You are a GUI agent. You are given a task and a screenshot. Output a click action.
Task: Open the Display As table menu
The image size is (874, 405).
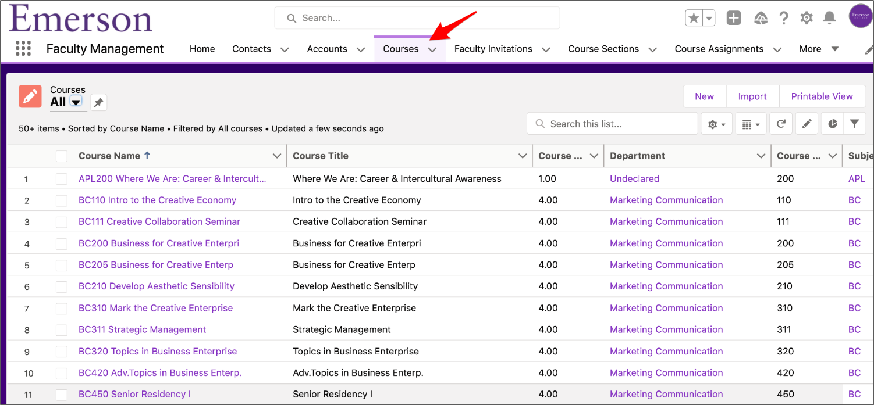[751, 124]
